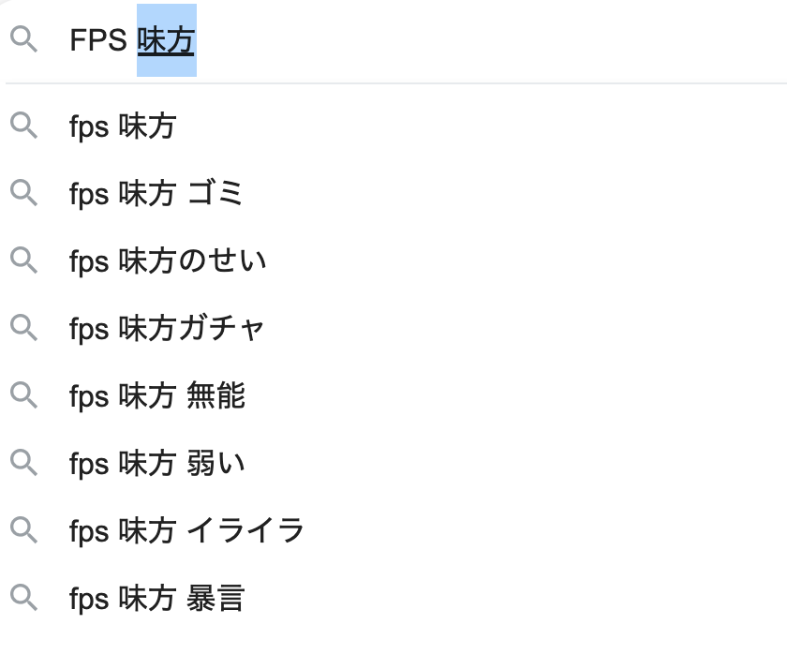The image size is (787, 654).
Task: Click the magnifier icon beside "fps 味方 暴言"
Action: pos(23,598)
